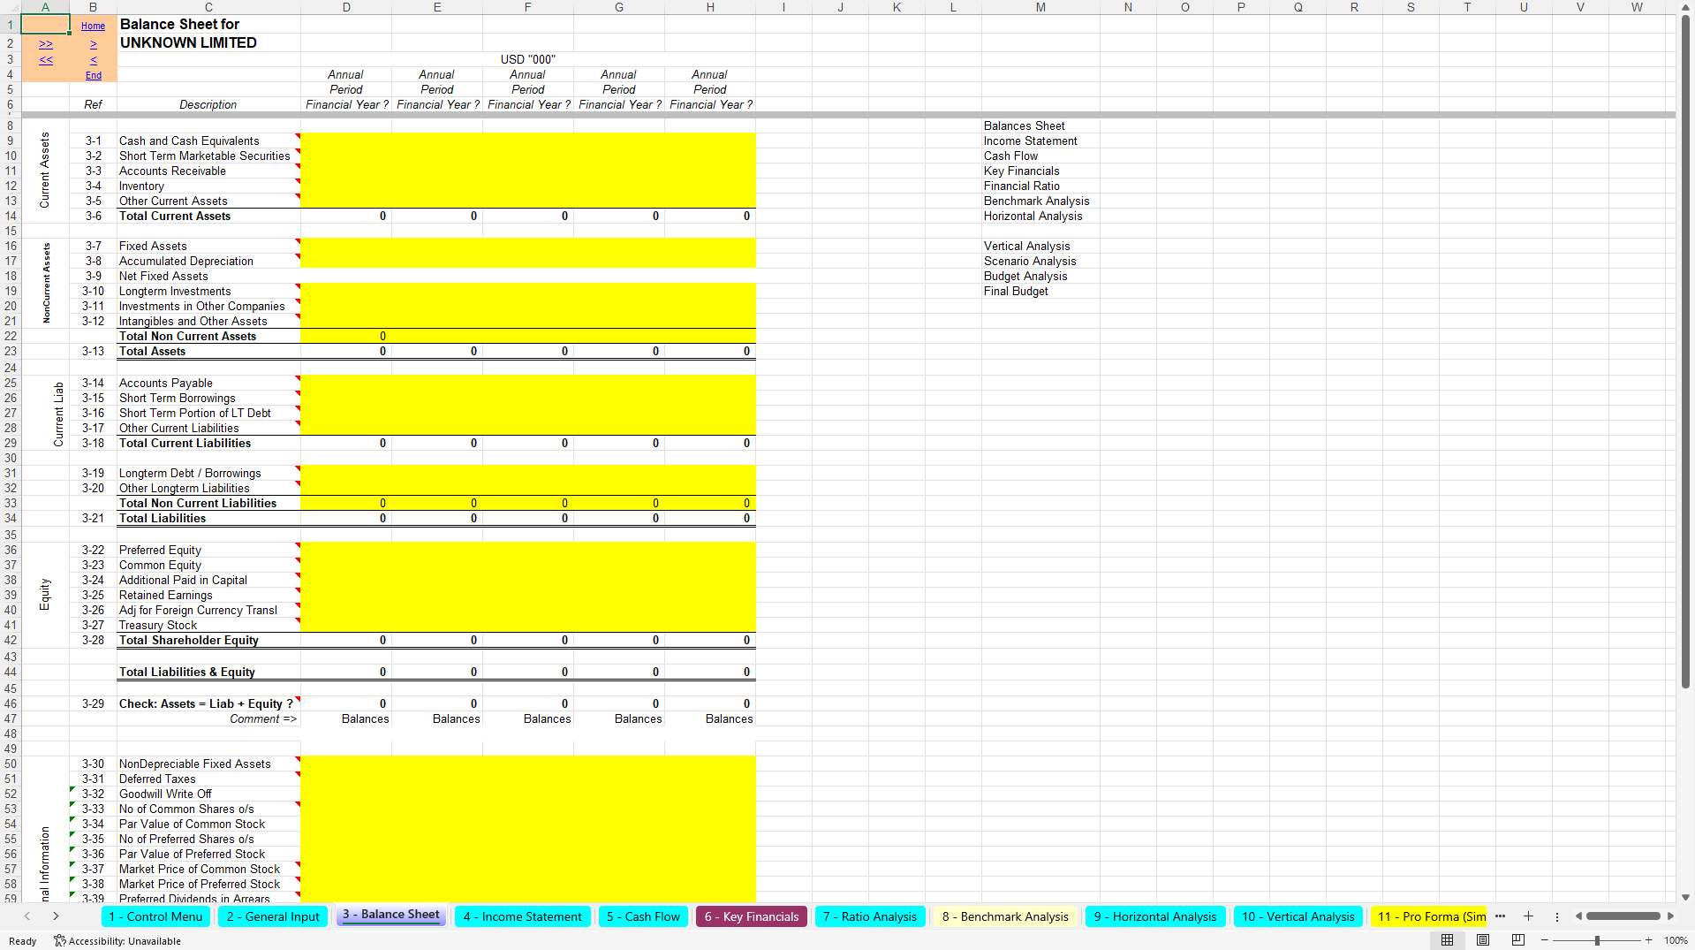Click the select-all corner triangle
Image resolution: width=1695 pixels, height=950 pixels.
coord(10,7)
